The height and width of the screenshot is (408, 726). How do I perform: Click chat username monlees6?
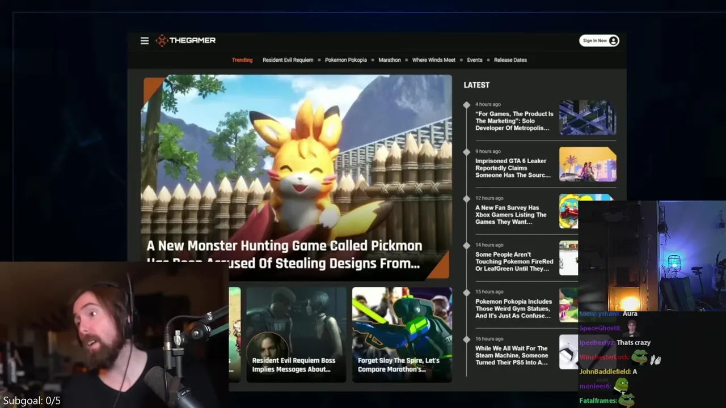click(x=595, y=386)
